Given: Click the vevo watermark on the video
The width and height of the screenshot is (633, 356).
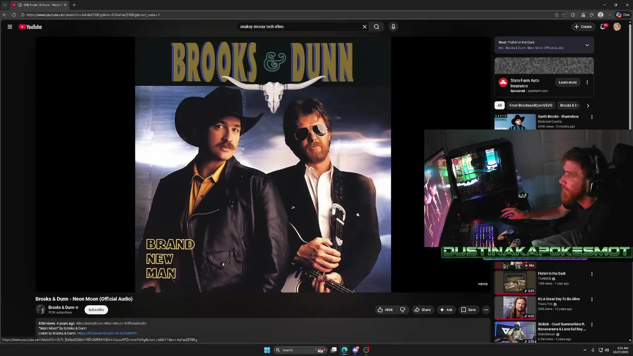Looking at the screenshot, I should [x=483, y=284].
